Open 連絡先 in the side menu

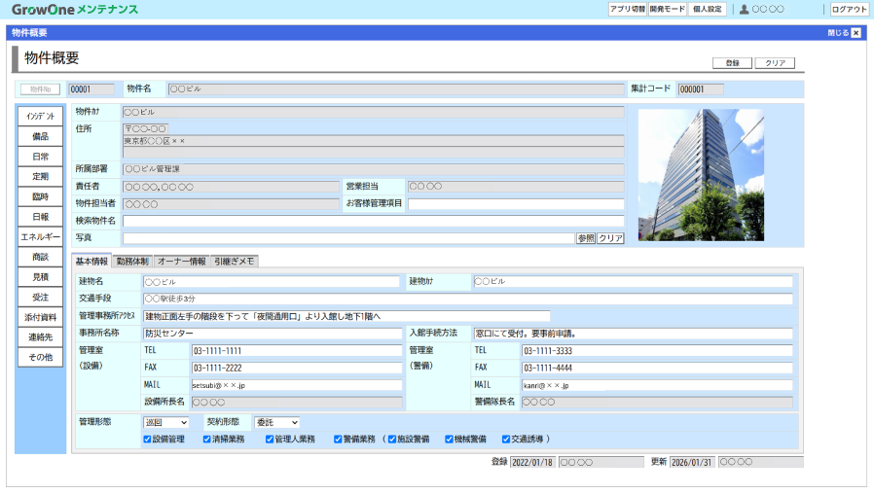[x=40, y=336]
